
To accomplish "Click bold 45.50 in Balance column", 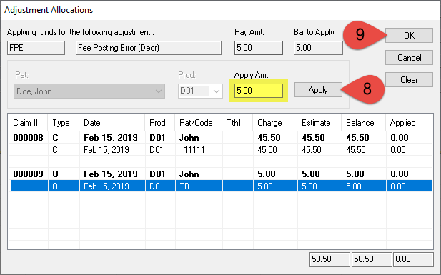I will click(x=358, y=138).
